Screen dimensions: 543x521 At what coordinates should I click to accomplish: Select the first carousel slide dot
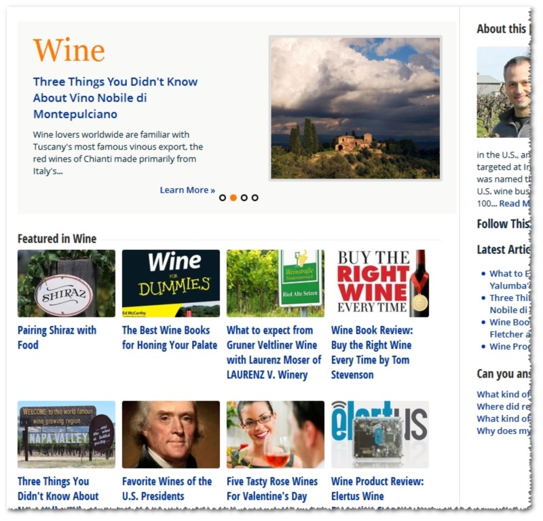point(223,198)
